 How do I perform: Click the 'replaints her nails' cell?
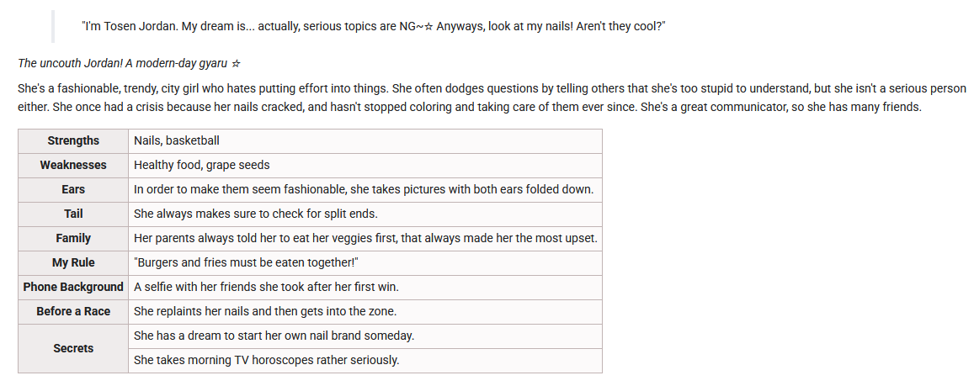(264, 311)
